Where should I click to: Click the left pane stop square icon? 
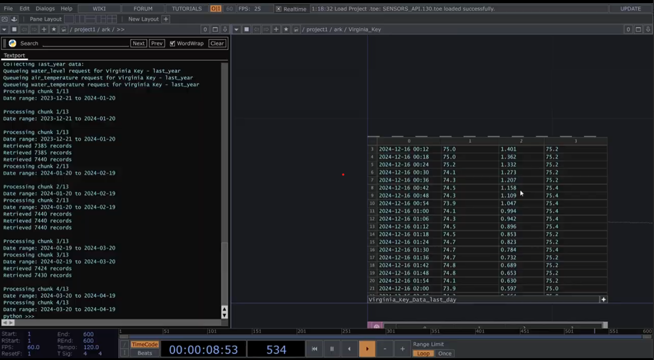pyautogui.click(x=14, y=29)
